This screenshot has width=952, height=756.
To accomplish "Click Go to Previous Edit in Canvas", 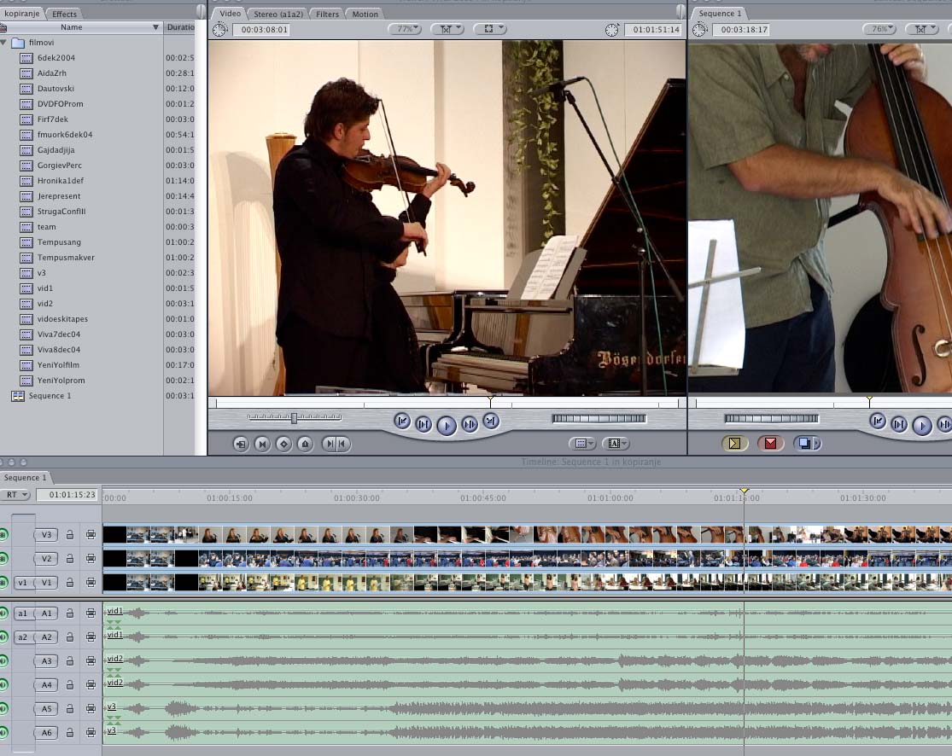I will point(878,421).
